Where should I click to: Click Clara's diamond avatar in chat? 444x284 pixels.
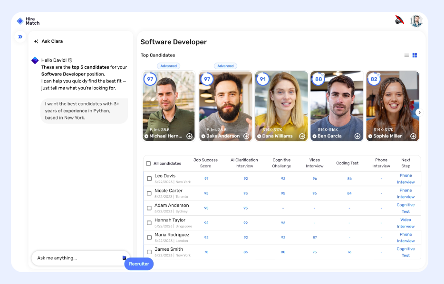[35, 60]
